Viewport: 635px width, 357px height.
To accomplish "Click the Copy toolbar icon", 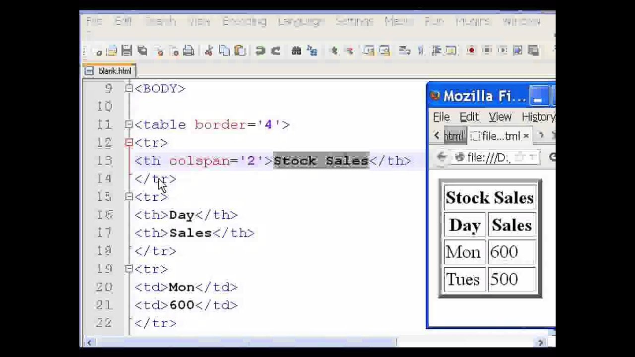I will click(224, 51).
